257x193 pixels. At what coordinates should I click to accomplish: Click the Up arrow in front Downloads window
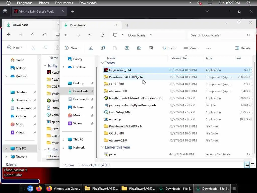[x=90, y=35]
